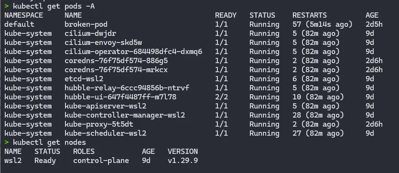The width and height of the screenshot is (399, 173).
Task: Click the control-plane role text
Action: pos(101,161)
